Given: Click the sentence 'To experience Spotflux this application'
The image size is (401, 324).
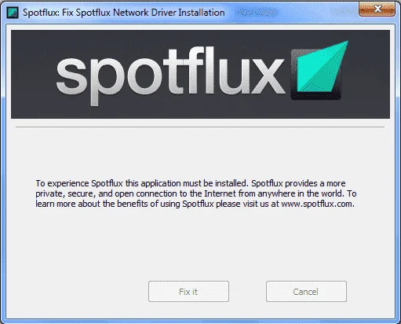Looking at the screenshot, I should (108, 183).
